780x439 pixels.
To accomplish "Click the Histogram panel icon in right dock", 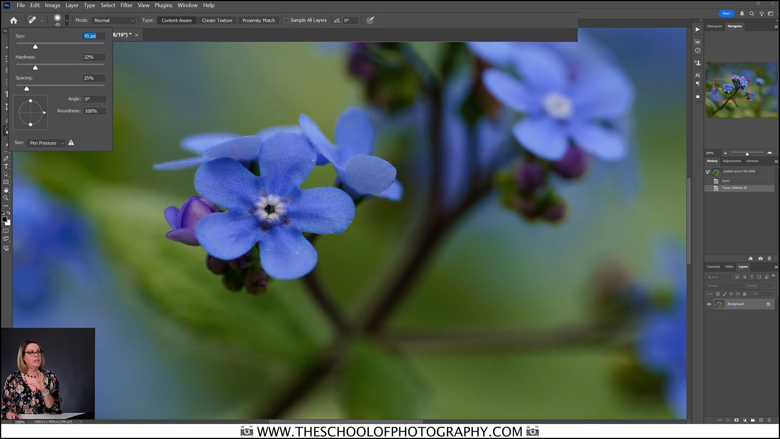I will point(698,41).
